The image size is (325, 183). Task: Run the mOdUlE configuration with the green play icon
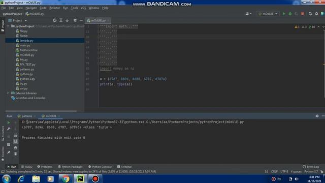(x=284, y=14)
